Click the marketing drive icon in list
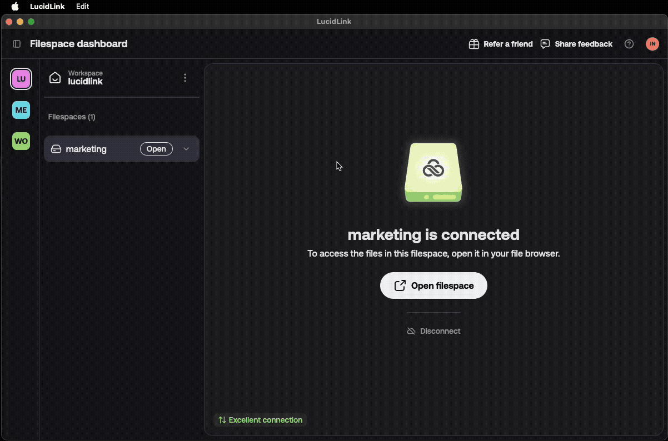Viewport: 668px width, 441px height. click(56, 149)
